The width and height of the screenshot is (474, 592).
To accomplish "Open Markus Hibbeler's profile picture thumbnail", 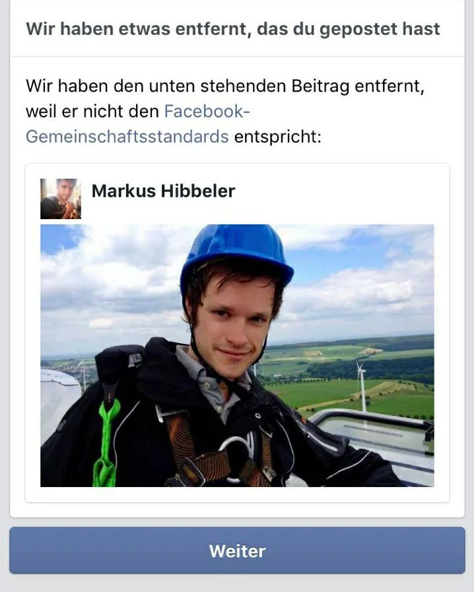I will [x=61, y=199].
